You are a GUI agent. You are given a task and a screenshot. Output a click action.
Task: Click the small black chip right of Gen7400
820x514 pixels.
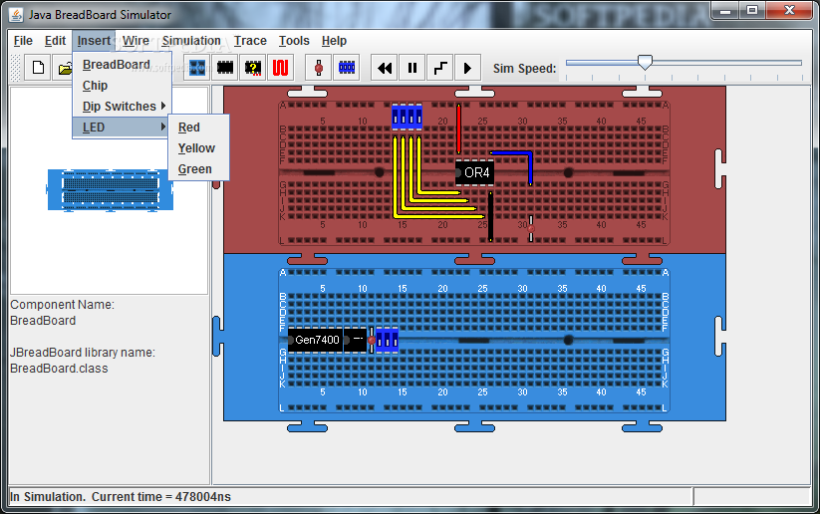point(356,340)
